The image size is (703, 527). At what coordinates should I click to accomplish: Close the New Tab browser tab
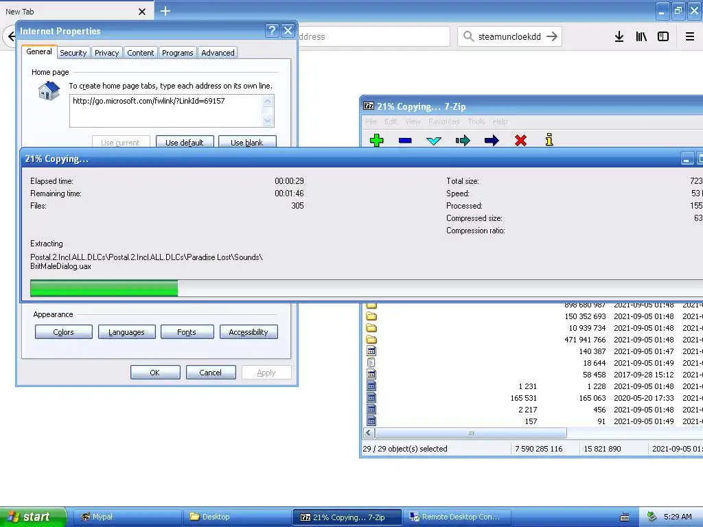click(142, 12)
